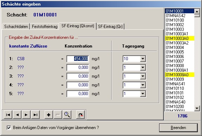Select highlighted 01M10003A0 in the list
The height and width of the screenshot is (136, 202).
pyautogui.click(x=180, y=38)
